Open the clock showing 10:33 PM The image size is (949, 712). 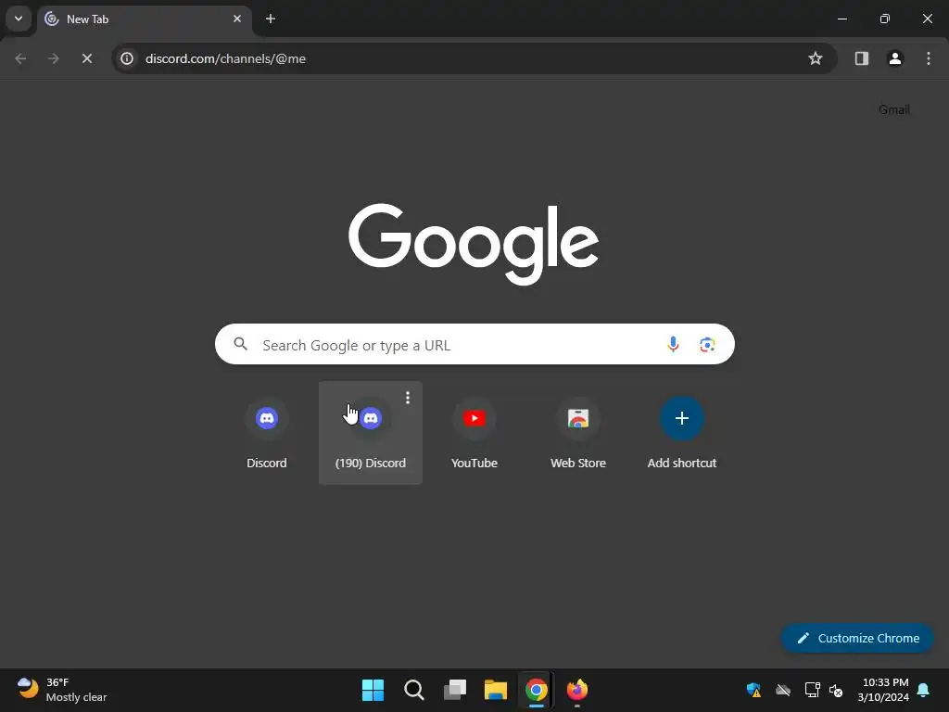click(x=883, y=690)
